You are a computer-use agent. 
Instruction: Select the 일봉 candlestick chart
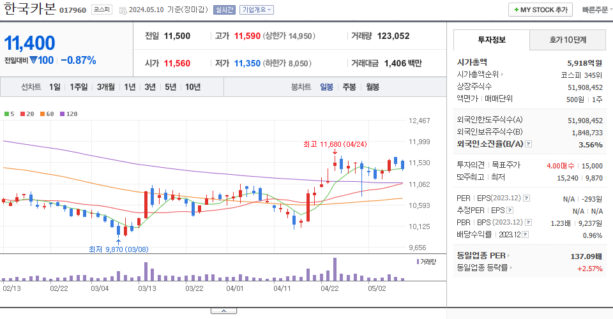tap(326, 87)
